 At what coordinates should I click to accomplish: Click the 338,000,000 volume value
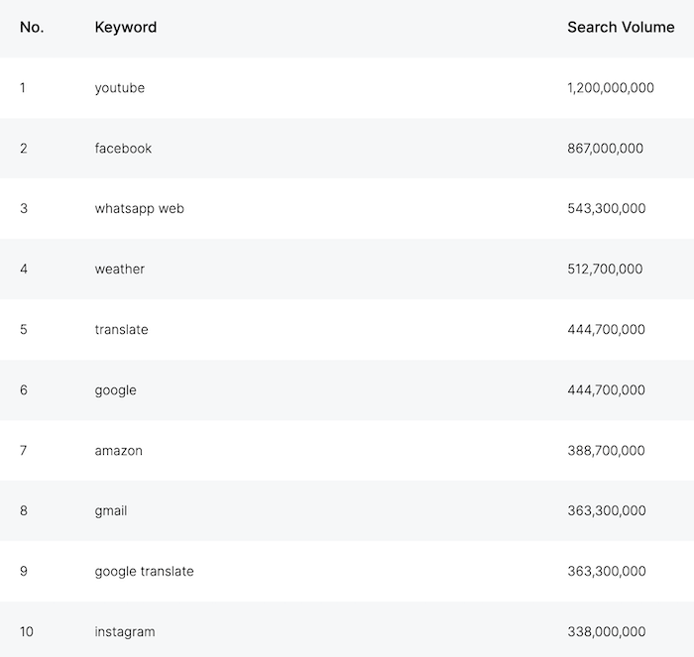607,631
